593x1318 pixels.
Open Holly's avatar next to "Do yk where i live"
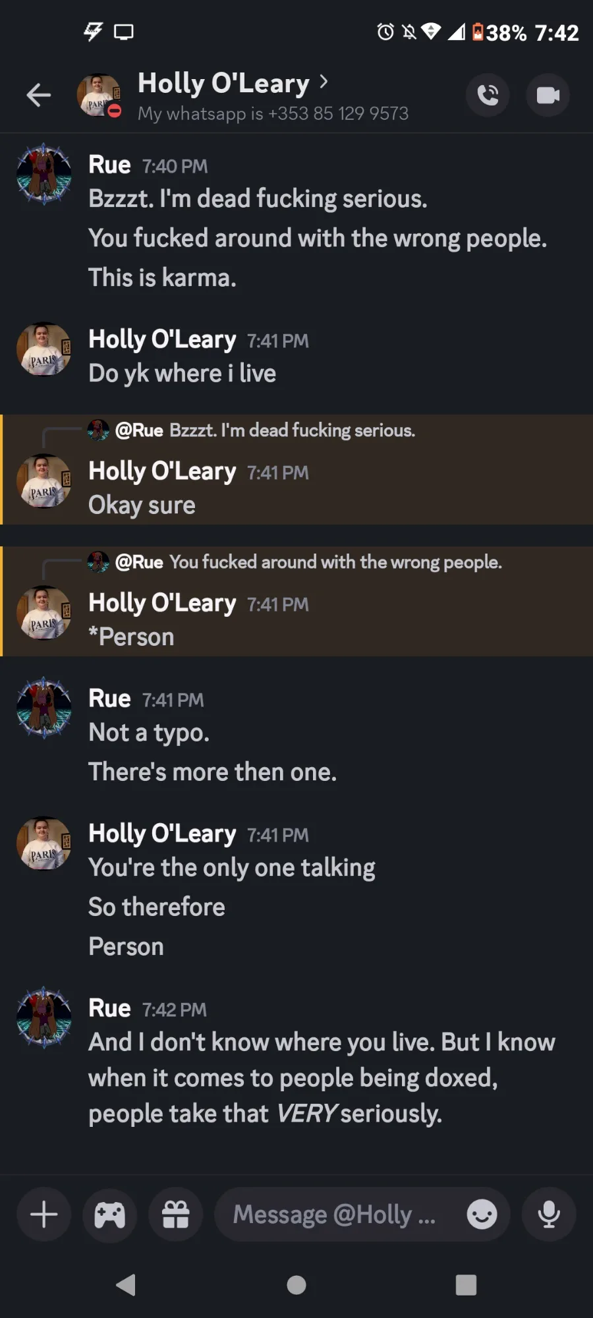tap(44, 349)
